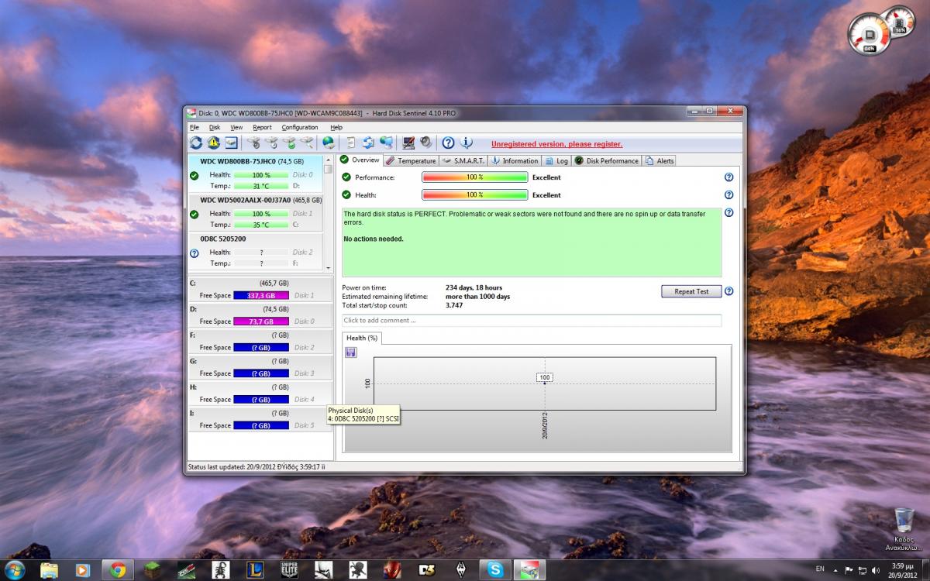Open the Sniper Elite taskbar icon
The width and height of the screenshot is (930, 581).
[289, 569]
